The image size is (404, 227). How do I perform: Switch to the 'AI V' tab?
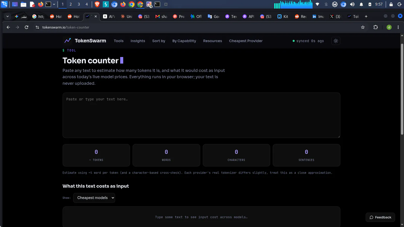click(109, 16)
